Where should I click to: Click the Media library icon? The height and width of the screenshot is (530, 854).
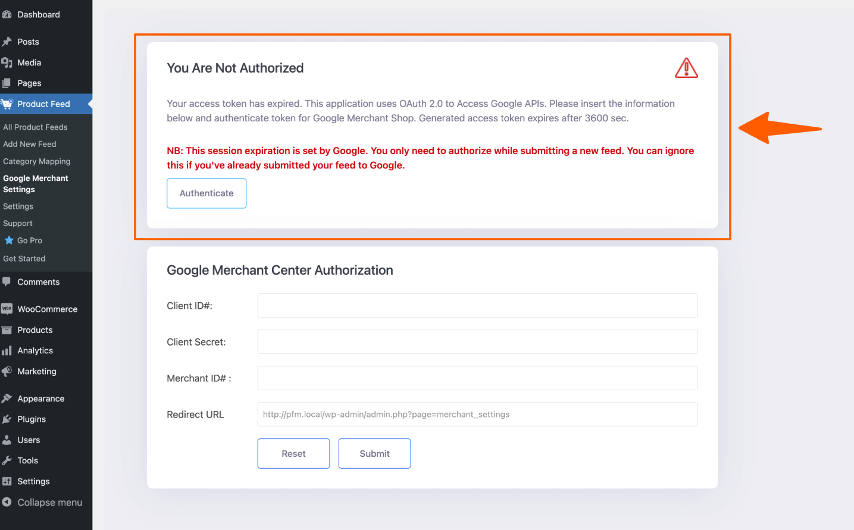[7, 62]
